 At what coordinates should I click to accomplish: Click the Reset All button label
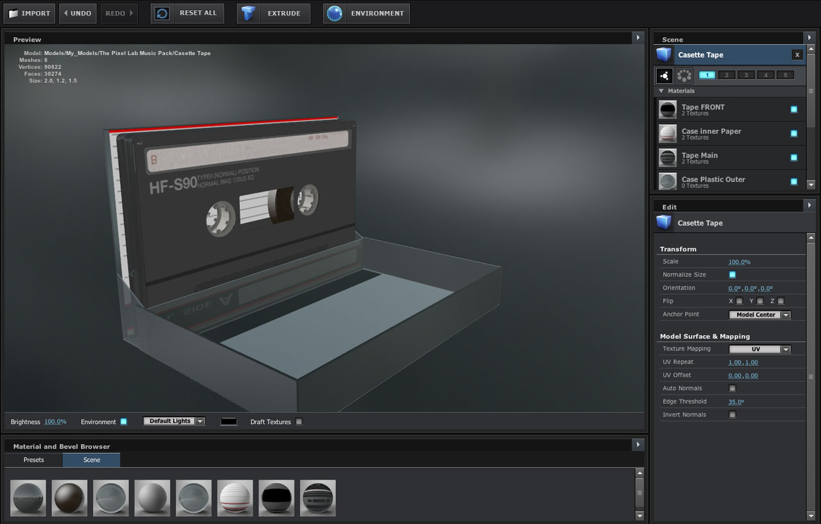pos(198,13)
